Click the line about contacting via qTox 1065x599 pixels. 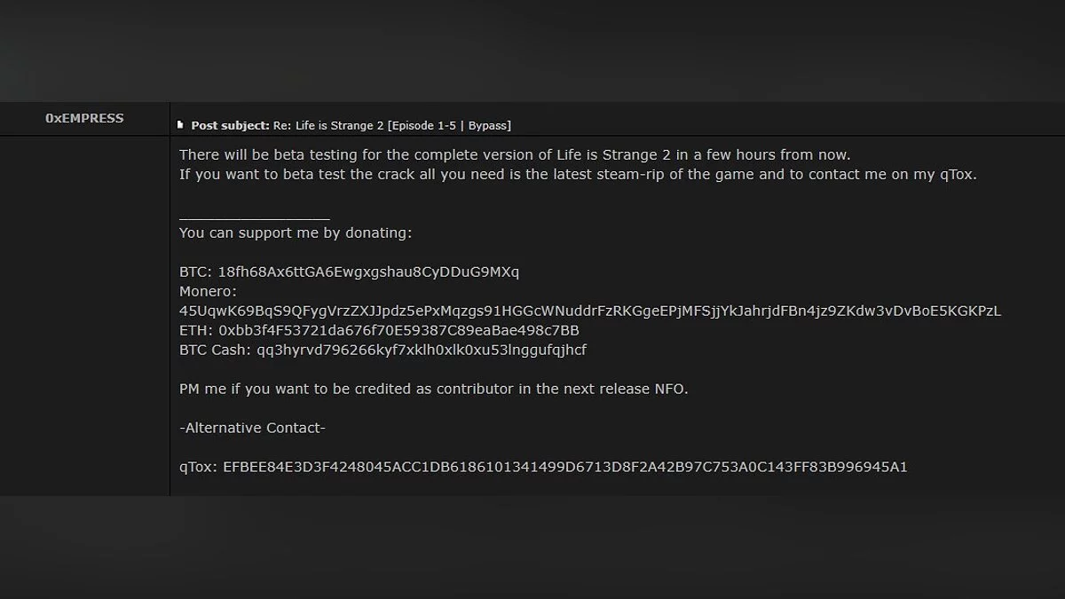[577, 174]
